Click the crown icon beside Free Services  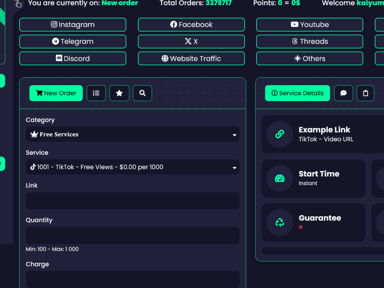coord(34,134)
